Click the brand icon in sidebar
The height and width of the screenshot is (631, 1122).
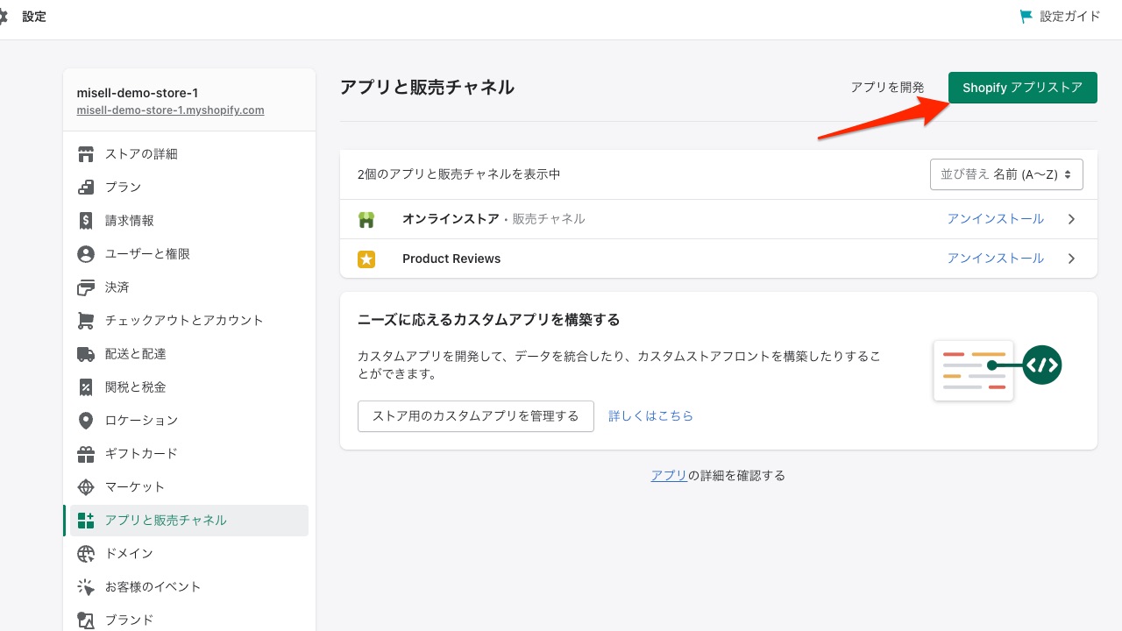click(86, 620)
